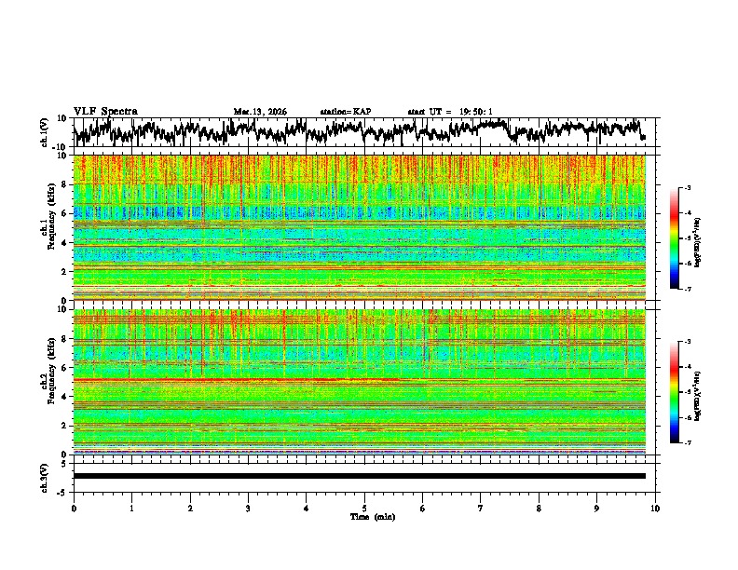Click the "-7" label below ch.2 color scale

[x=687, y=442]
